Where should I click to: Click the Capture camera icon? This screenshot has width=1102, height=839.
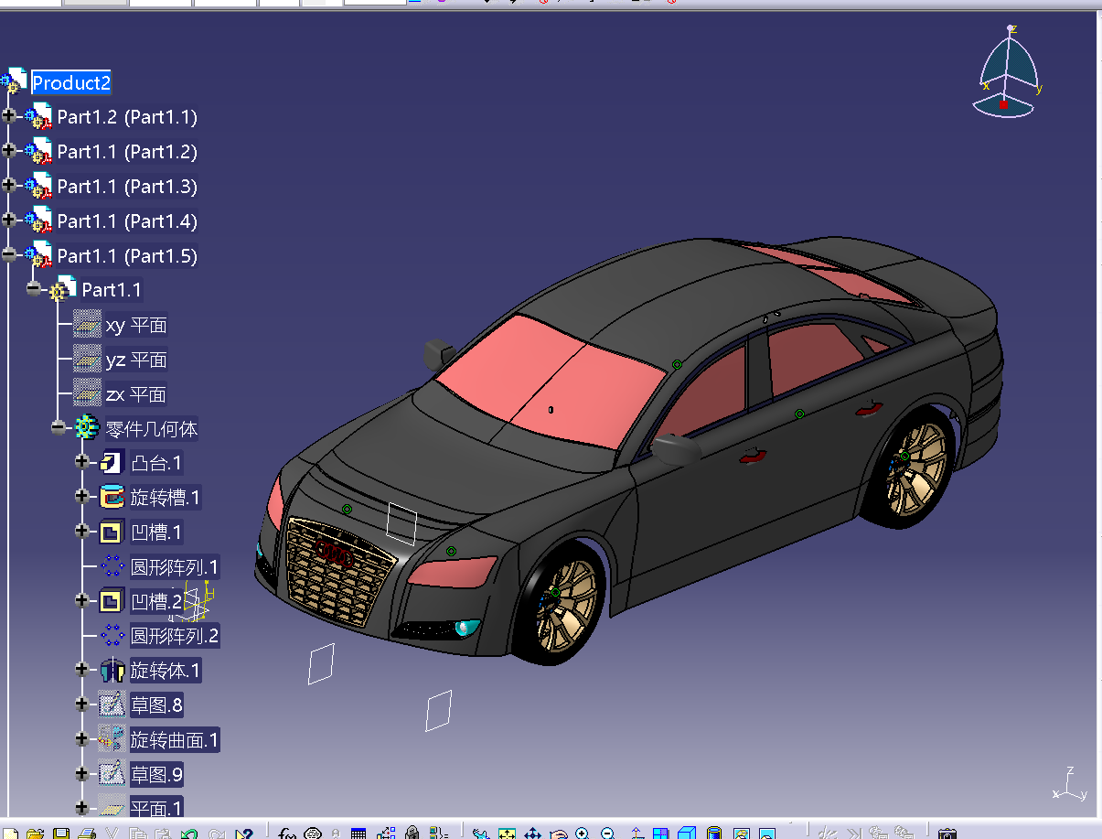(947, 834)
